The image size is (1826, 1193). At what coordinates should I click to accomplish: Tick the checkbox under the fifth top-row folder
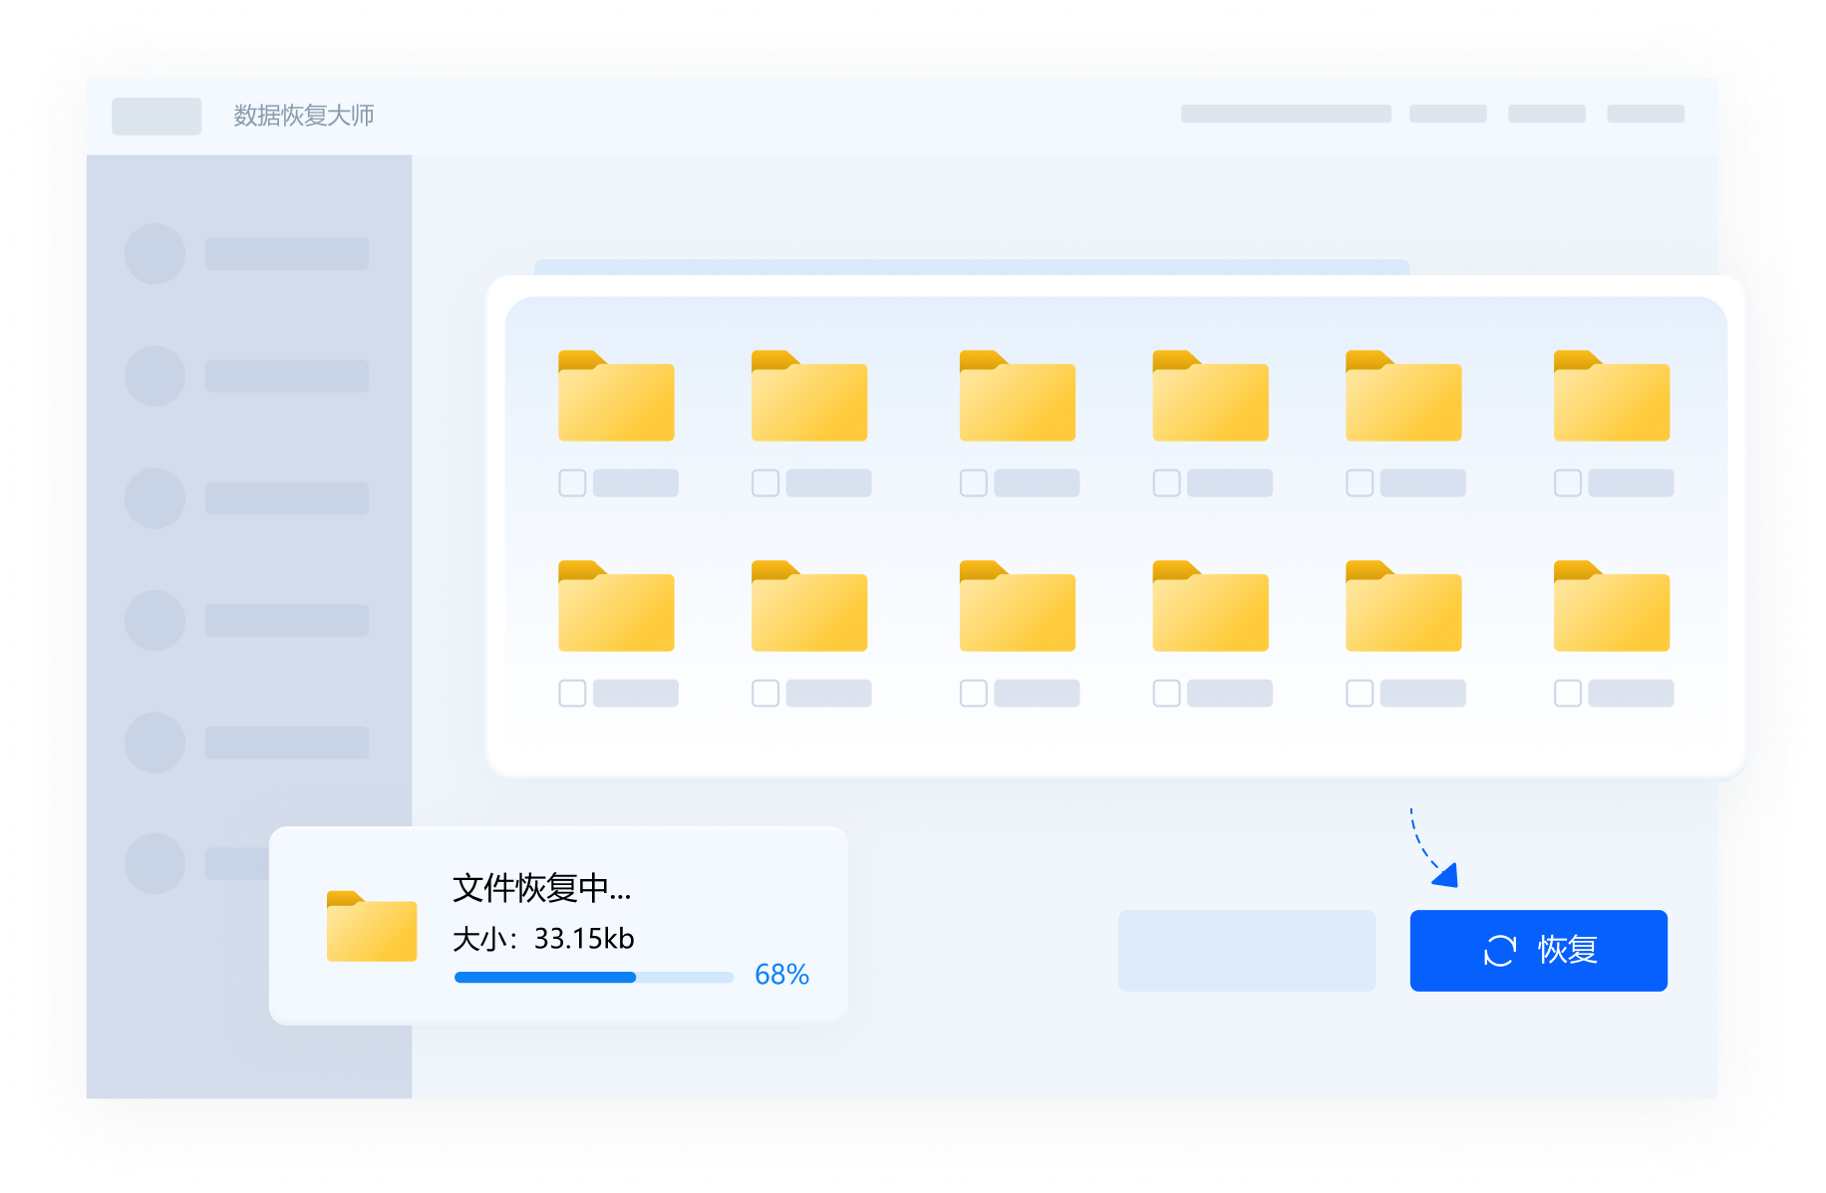coord(1360,483)
